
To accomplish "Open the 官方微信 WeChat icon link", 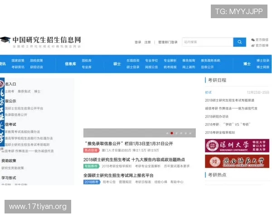I will [x=260, y=40].
